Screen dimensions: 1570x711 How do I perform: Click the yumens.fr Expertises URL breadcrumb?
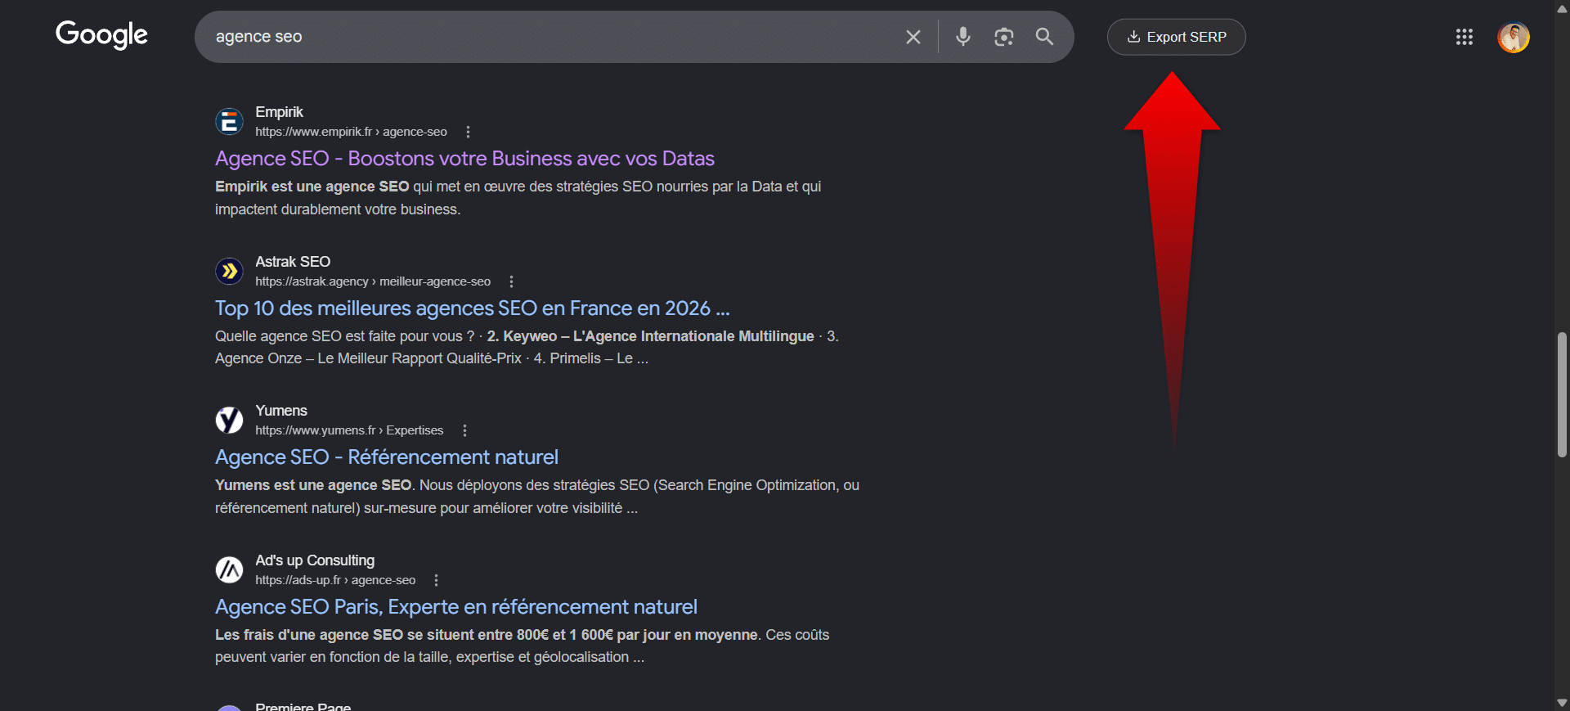(x=349, y=430)
